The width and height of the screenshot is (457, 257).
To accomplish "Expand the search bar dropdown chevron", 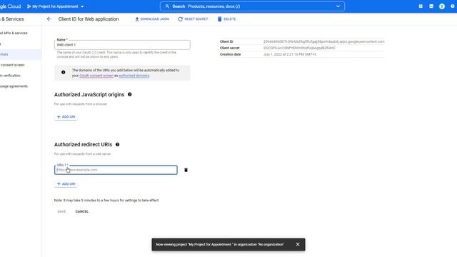I will (338, 6).
